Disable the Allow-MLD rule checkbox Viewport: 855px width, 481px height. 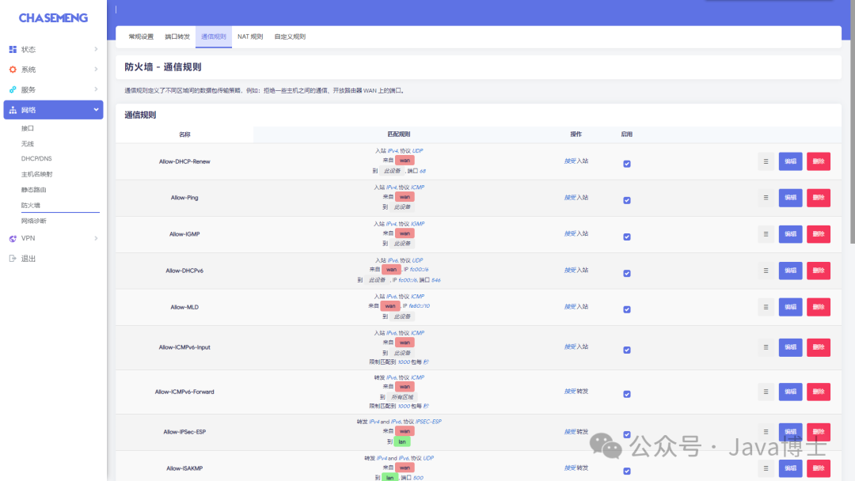(x=627, y=309)
